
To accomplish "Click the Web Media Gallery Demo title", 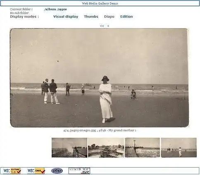I will 100,3.
